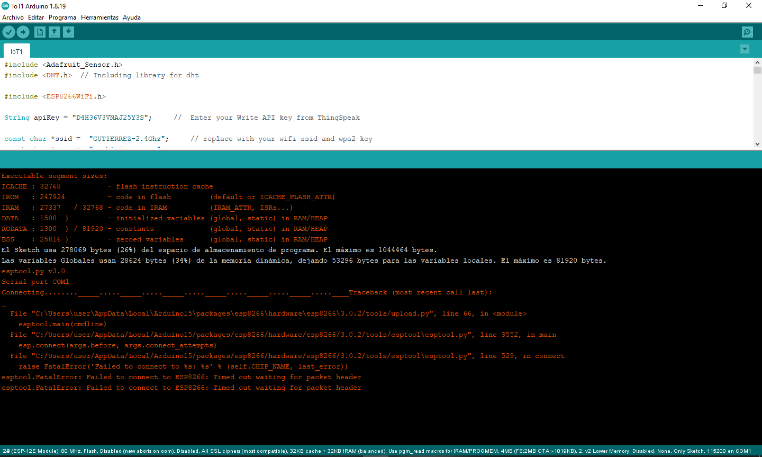Screen dimensions: 762x457
Task: Click the RODATA 1300 console line
Action: coord(165,229)
